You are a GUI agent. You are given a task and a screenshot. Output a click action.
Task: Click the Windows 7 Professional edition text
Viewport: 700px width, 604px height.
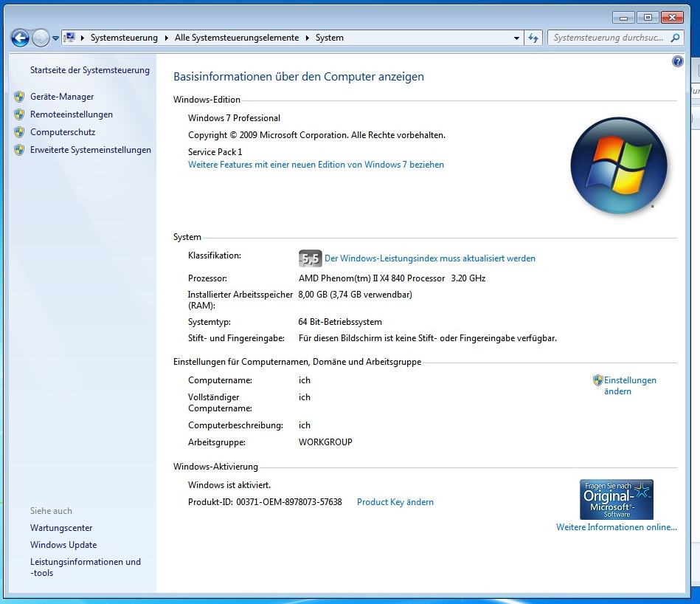click(x=234, y=118)
